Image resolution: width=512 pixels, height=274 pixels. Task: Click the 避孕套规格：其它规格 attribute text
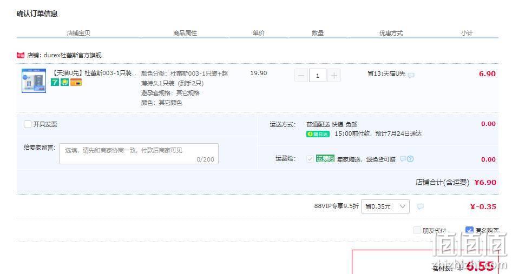[170, 93]
